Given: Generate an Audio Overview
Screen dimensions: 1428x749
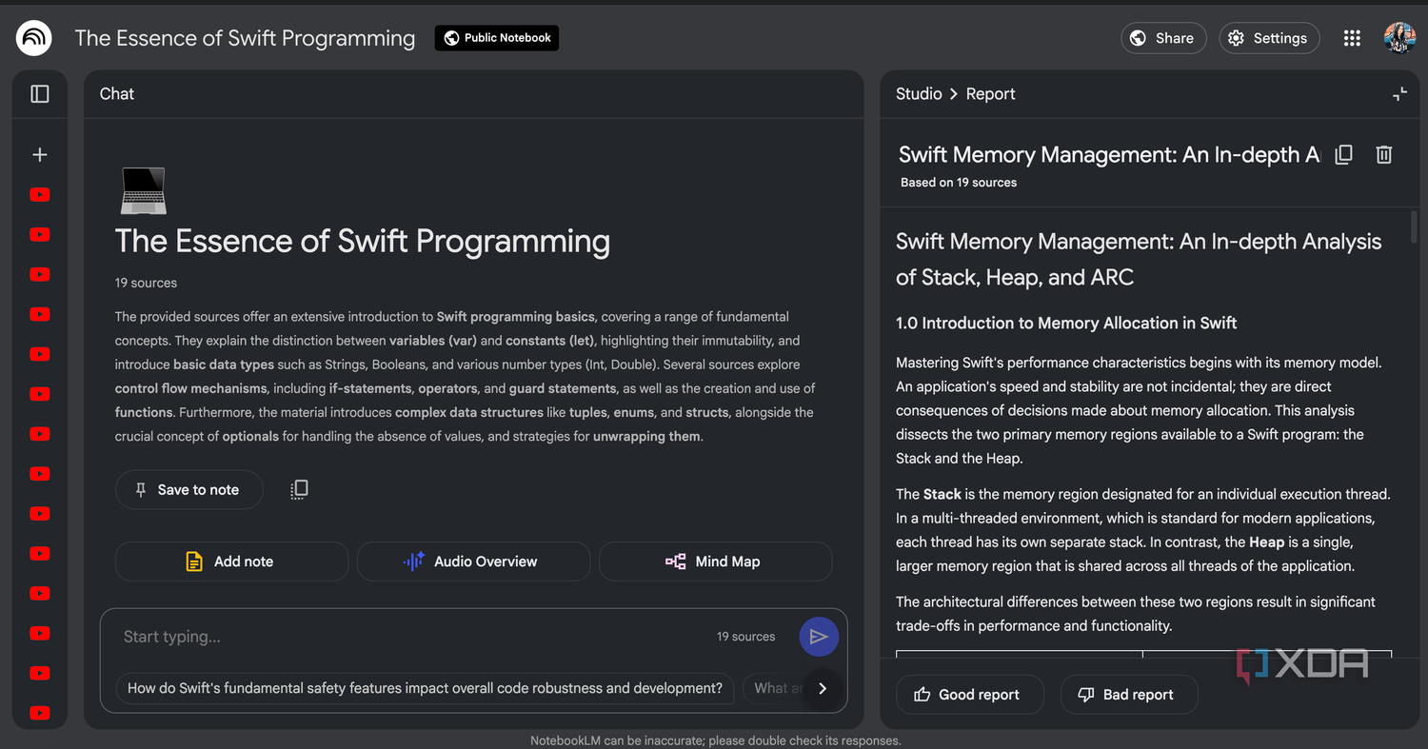Looking at the screenshot, I should 473,562.
